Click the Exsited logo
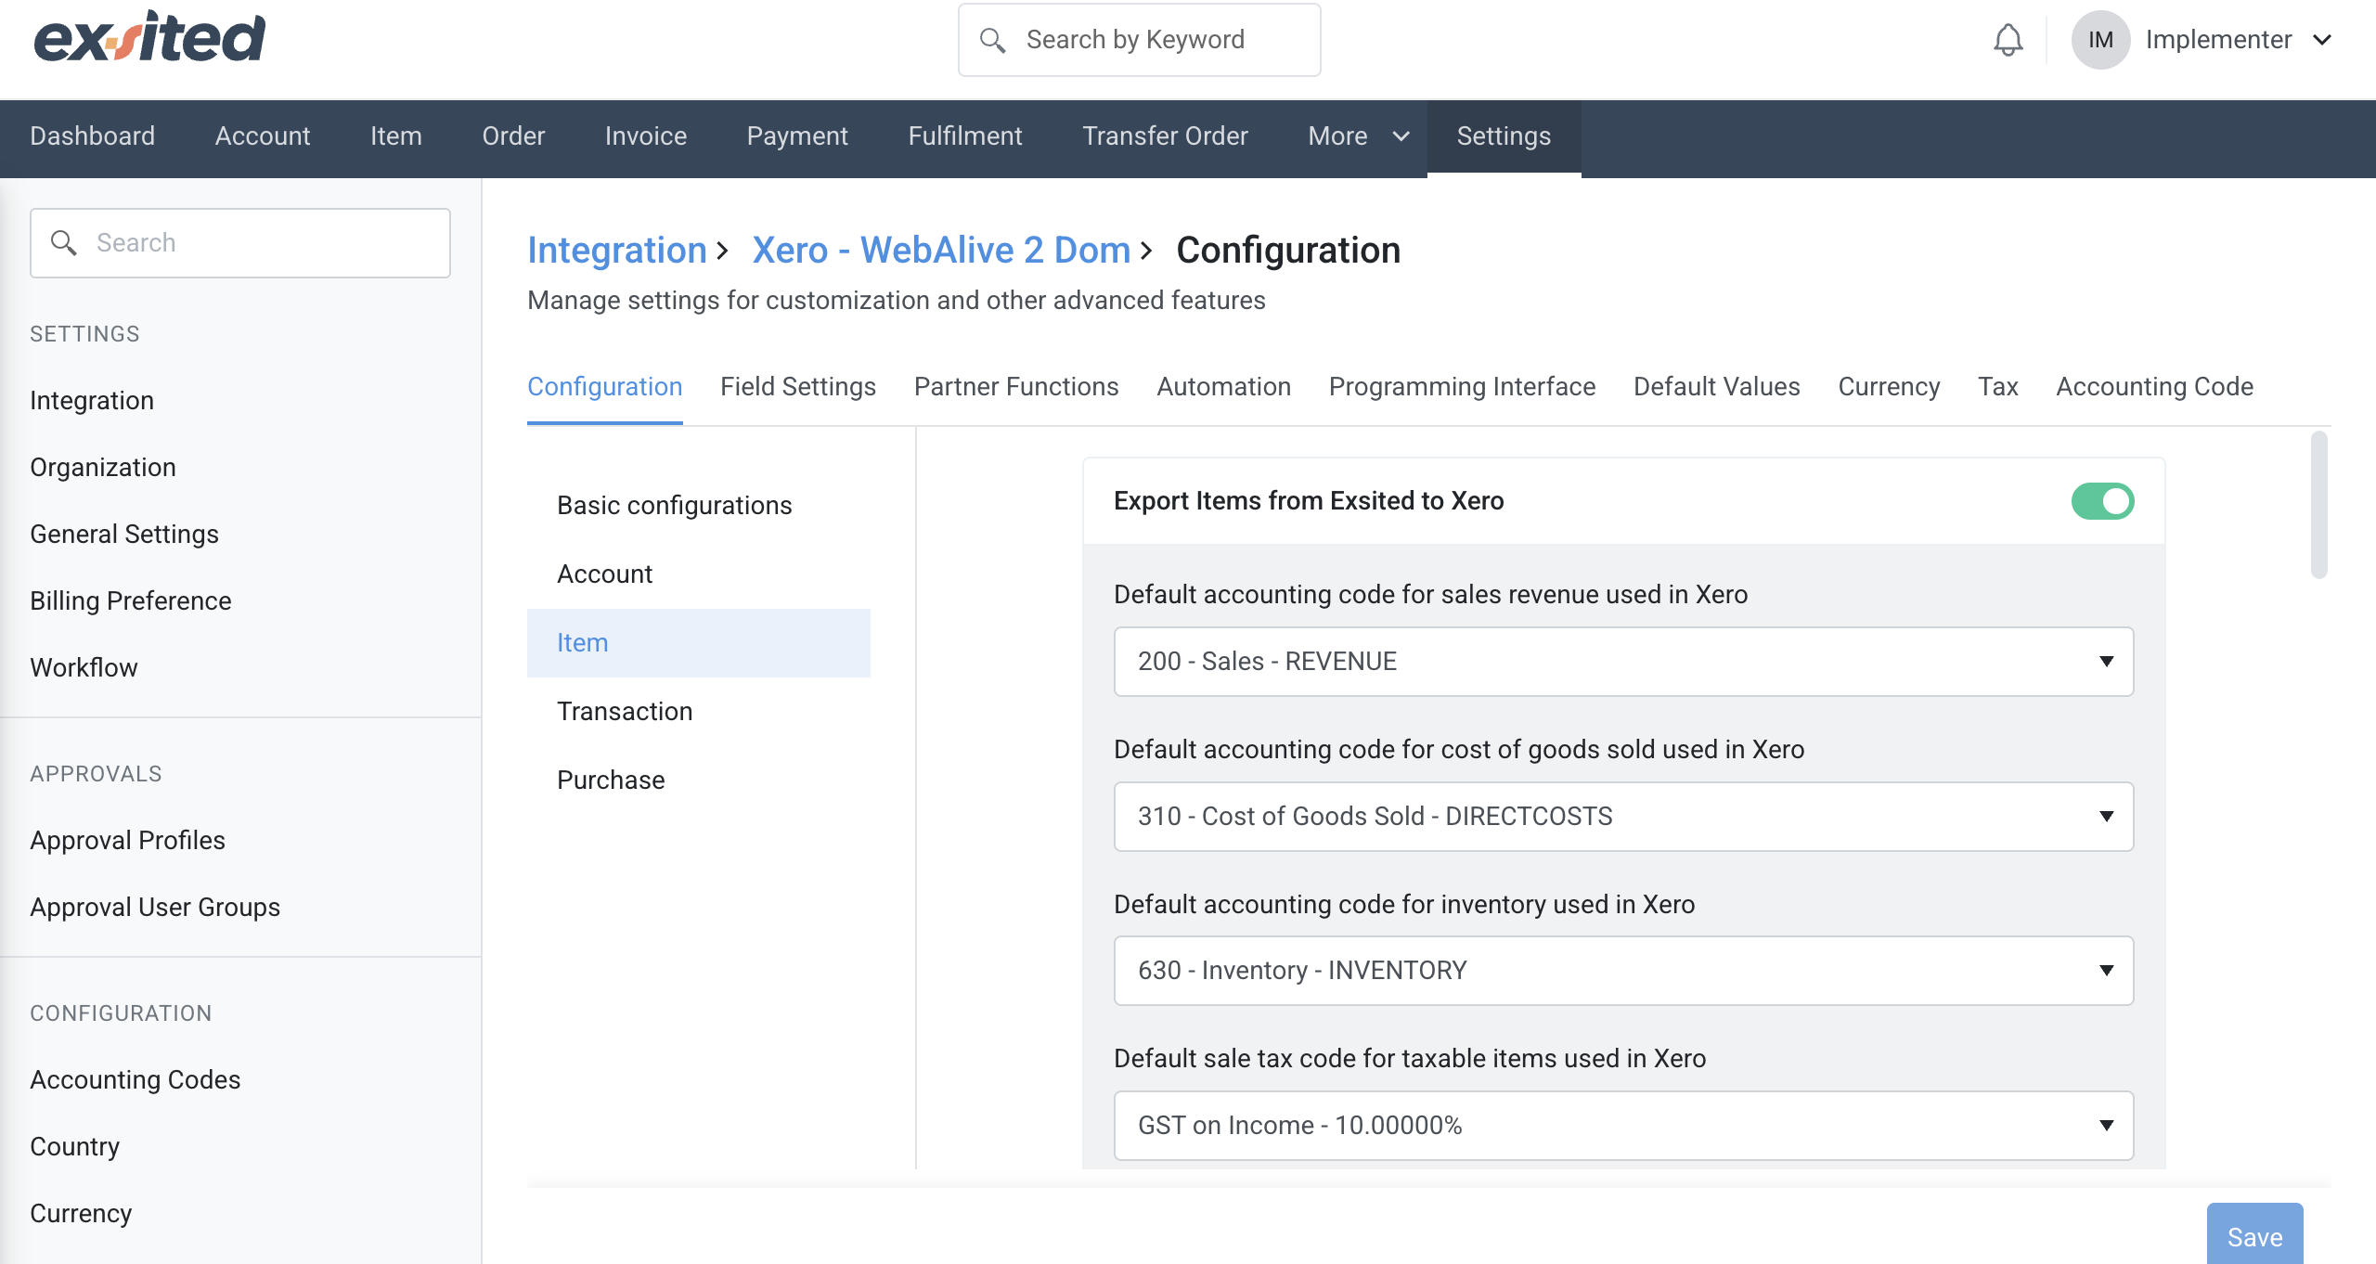Screen dimensions: 2376x1264 (x=149, y=37)
